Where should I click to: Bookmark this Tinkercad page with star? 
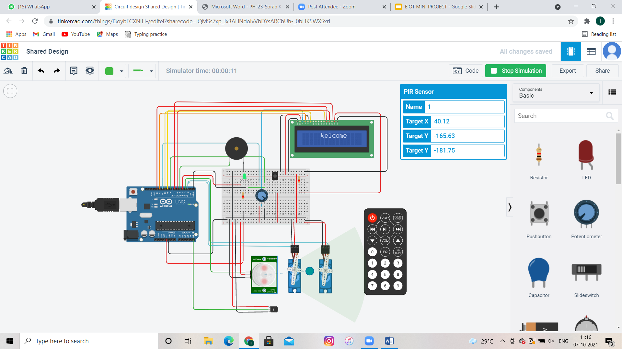tap(571, 21)
